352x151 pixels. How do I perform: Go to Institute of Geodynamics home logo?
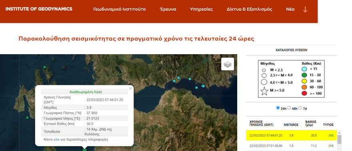click(39, 9)
